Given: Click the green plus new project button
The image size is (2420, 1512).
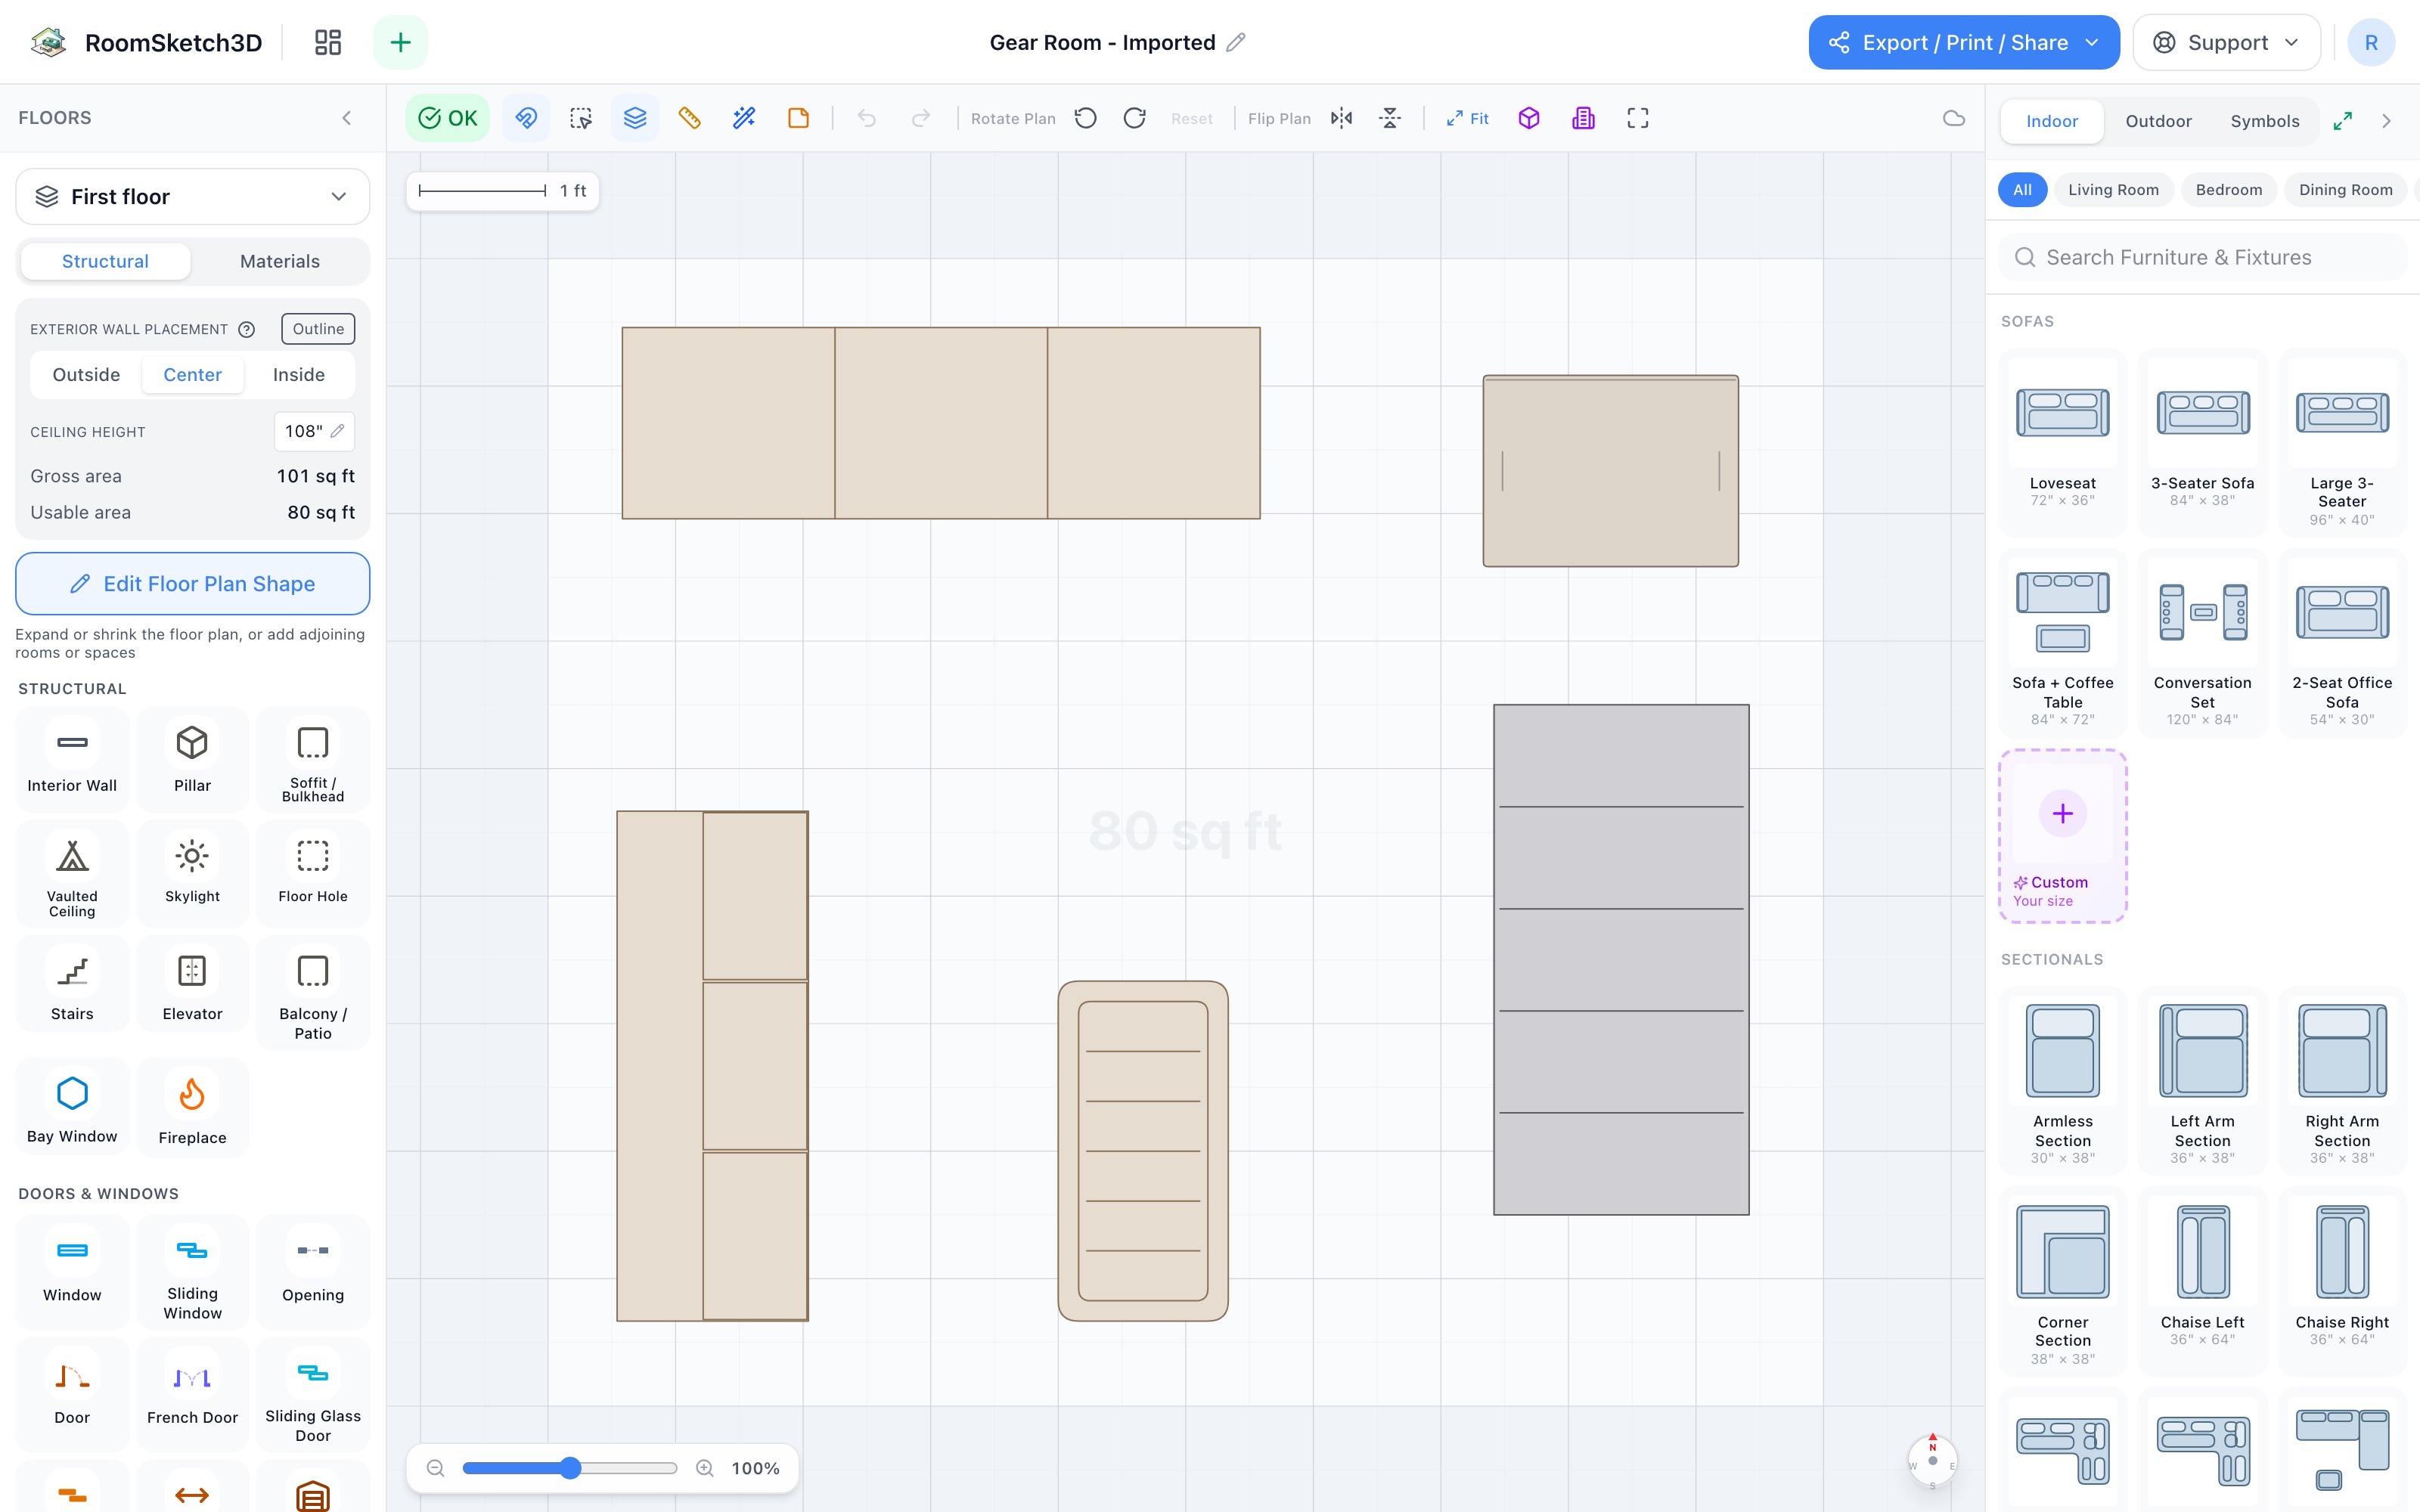Looking at the screenshot, I should (400, 42).
